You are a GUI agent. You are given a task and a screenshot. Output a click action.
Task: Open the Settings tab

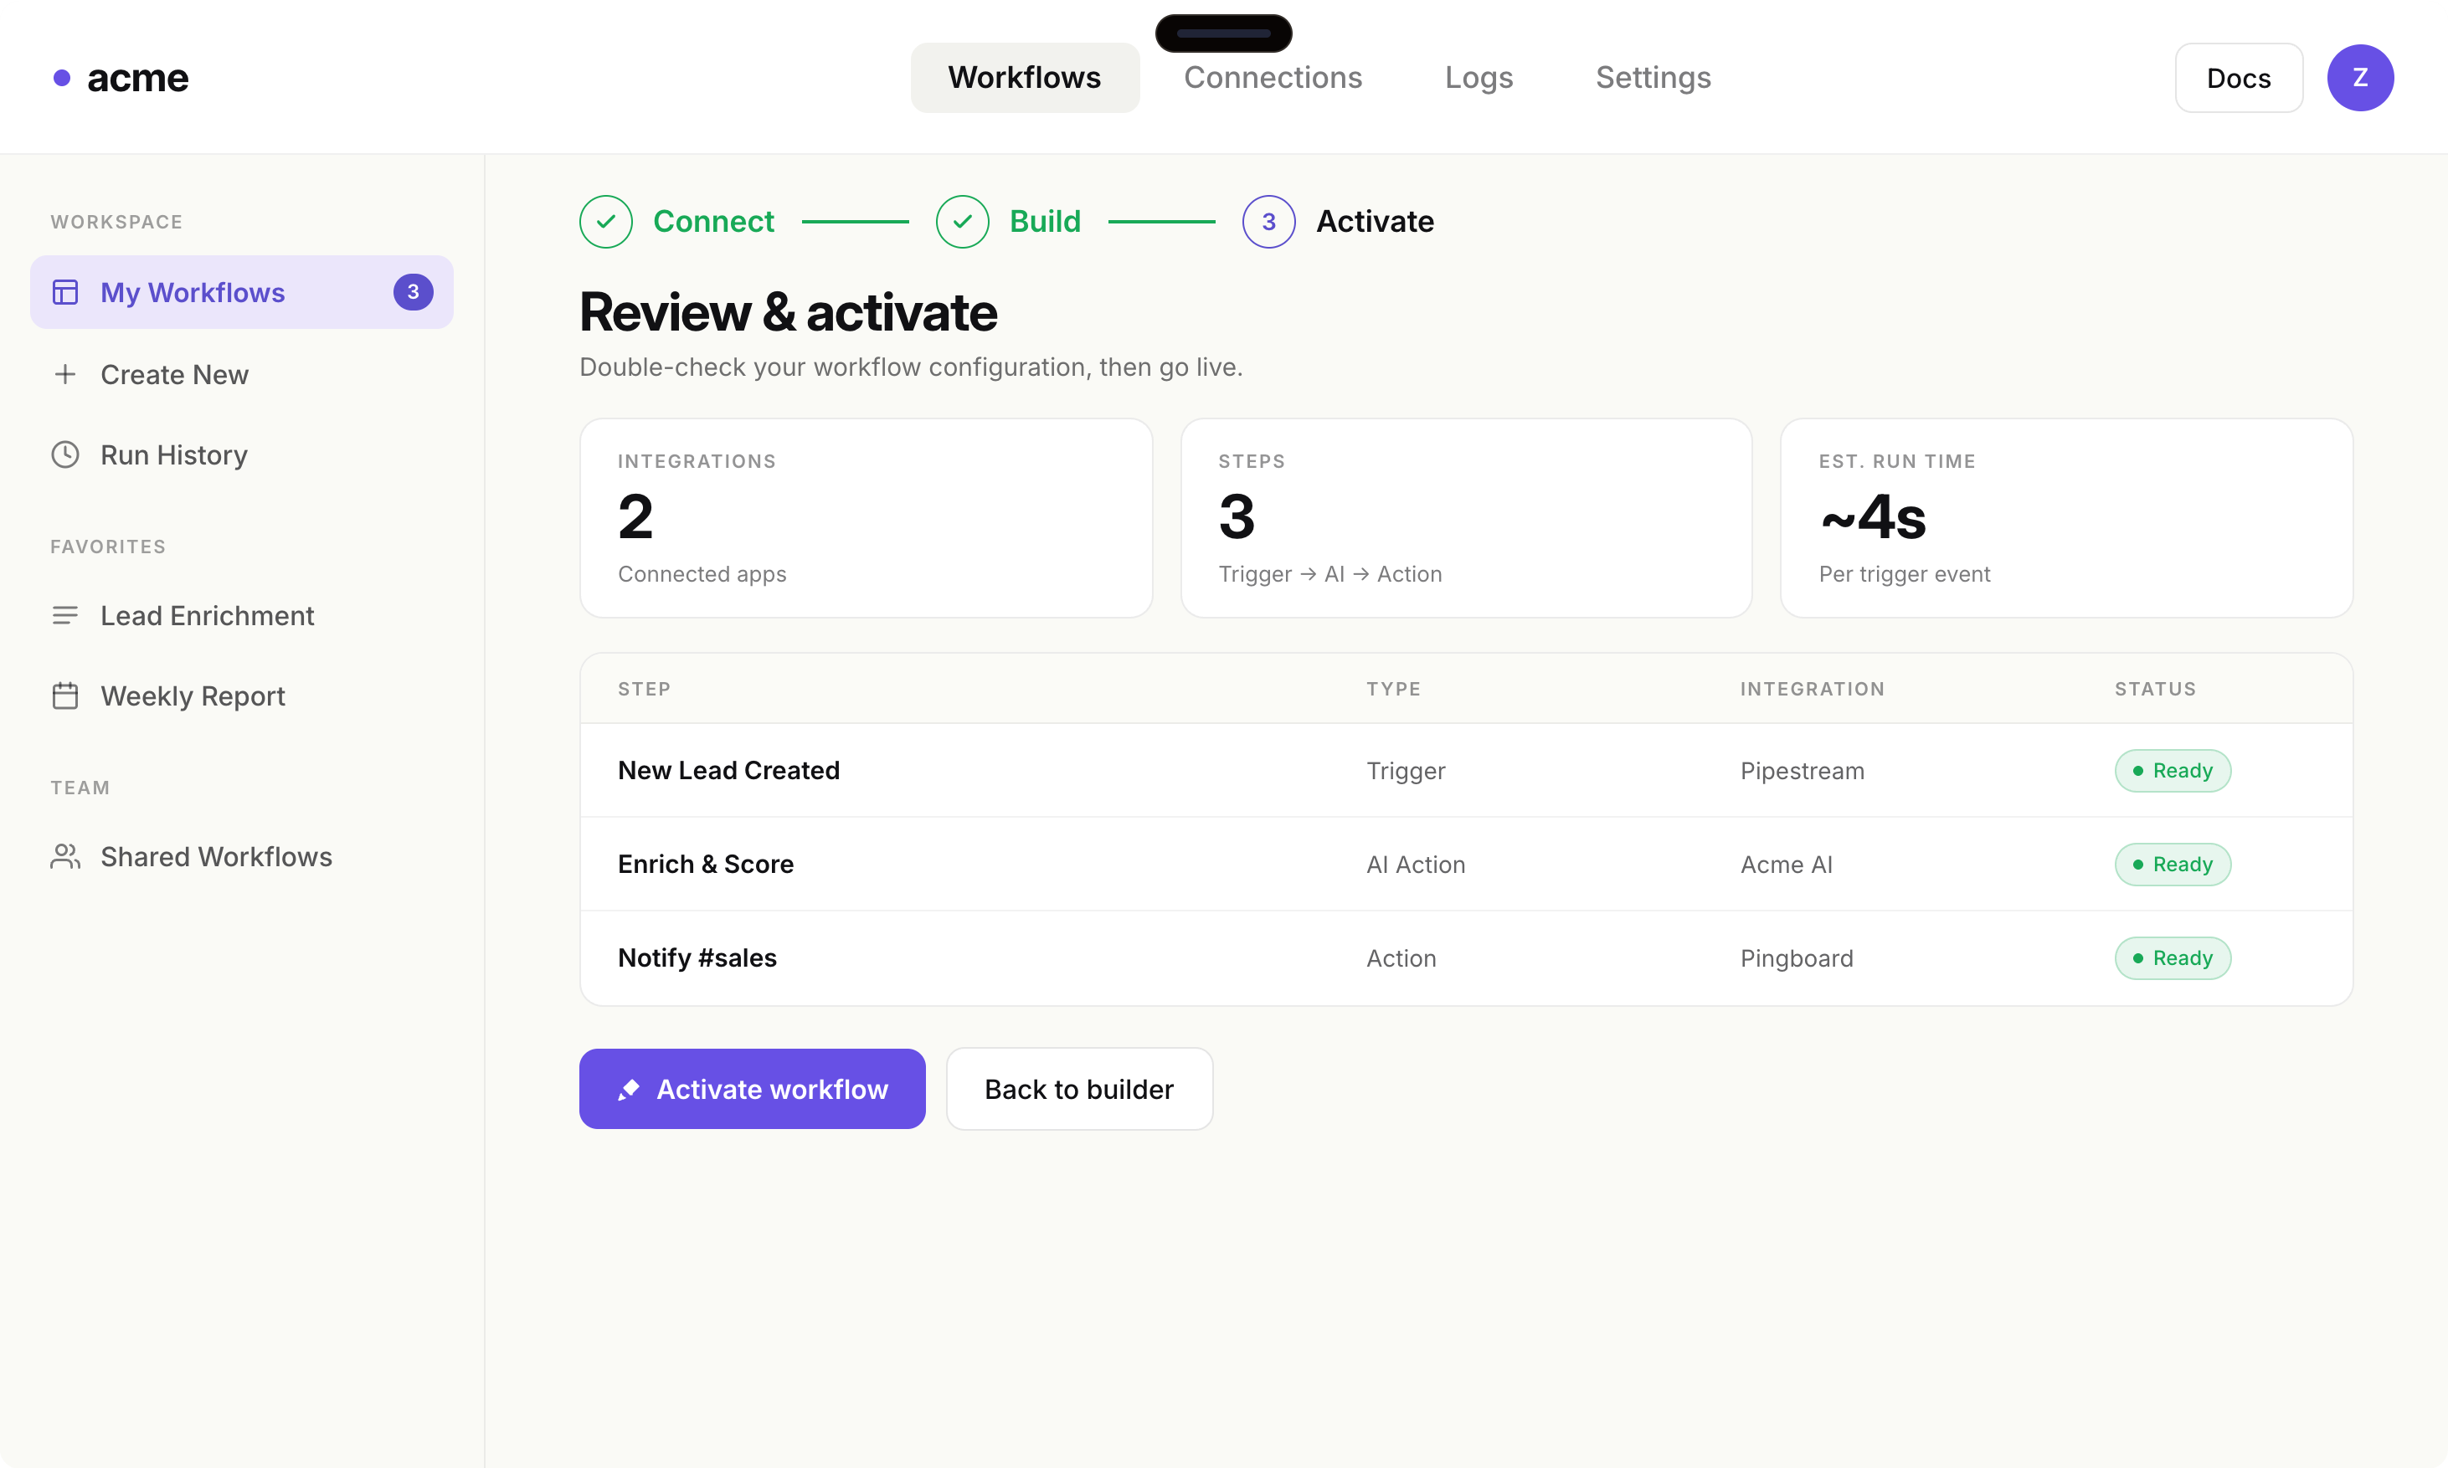[1653, 77]
